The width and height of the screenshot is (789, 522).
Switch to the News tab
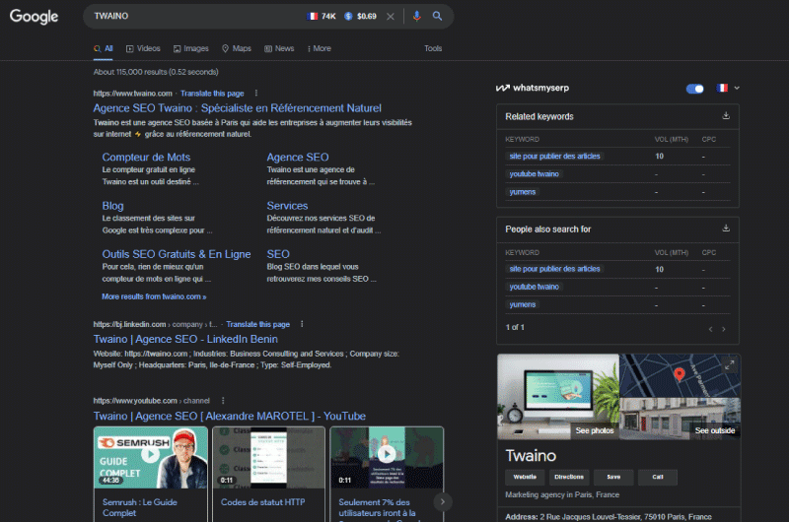279,48
